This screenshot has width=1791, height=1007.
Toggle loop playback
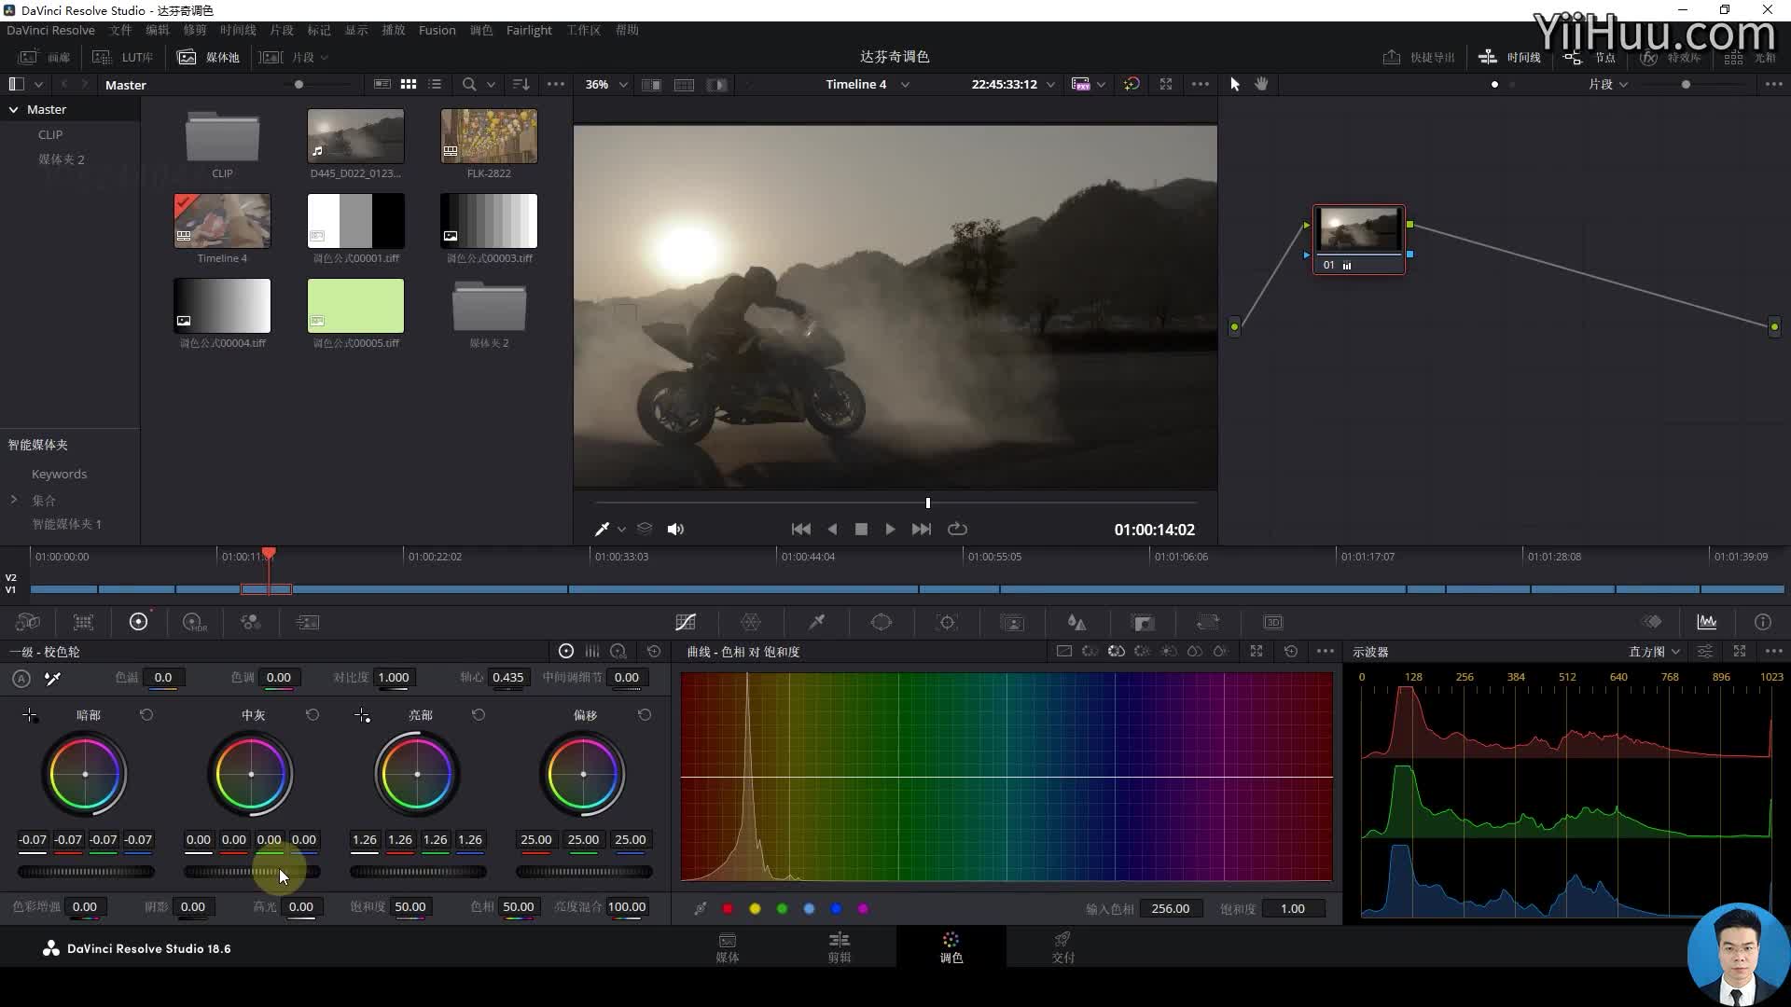point(957,529)
